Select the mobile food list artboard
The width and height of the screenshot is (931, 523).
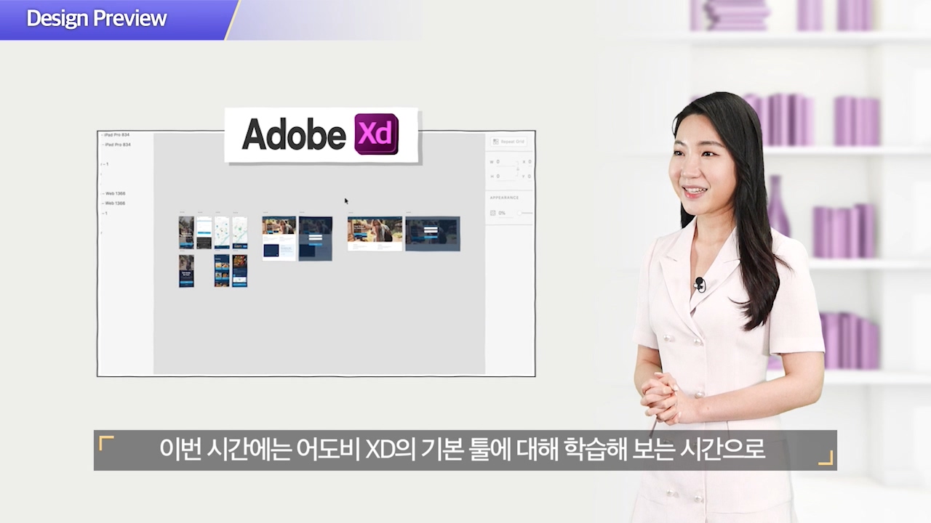tap(222, 270)
